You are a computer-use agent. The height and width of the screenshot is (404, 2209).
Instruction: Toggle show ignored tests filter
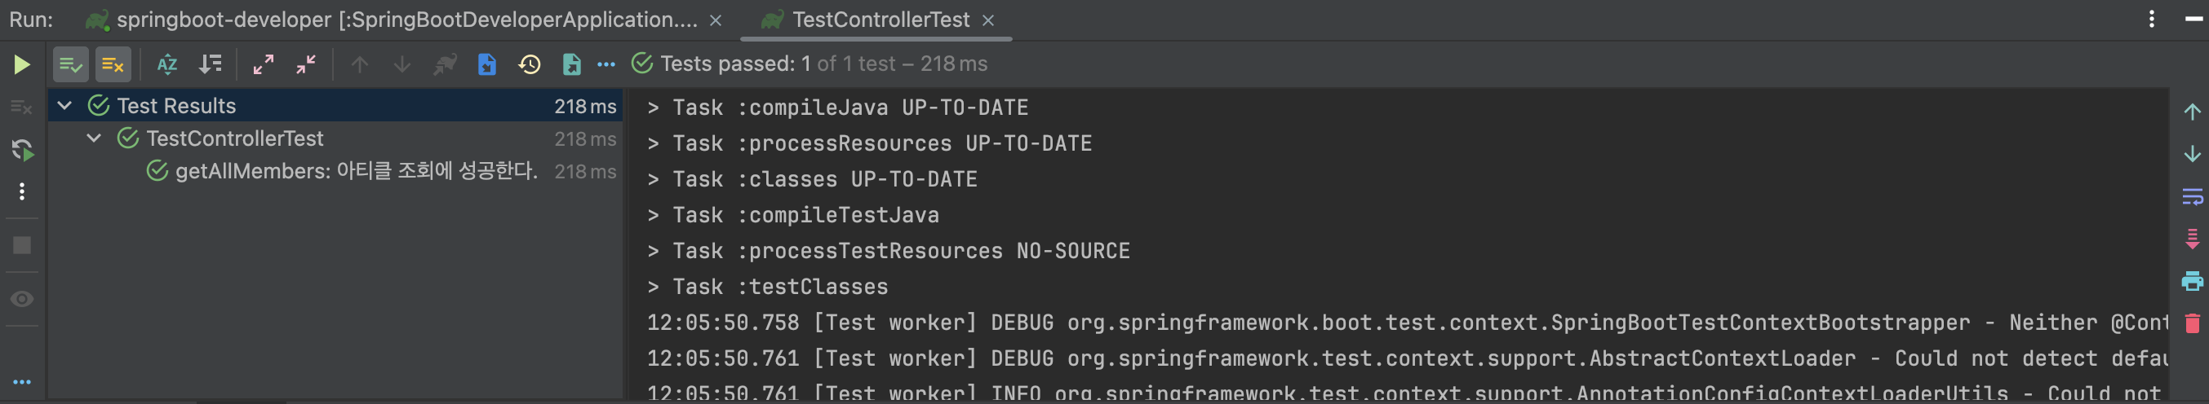[x=113, y=64]
